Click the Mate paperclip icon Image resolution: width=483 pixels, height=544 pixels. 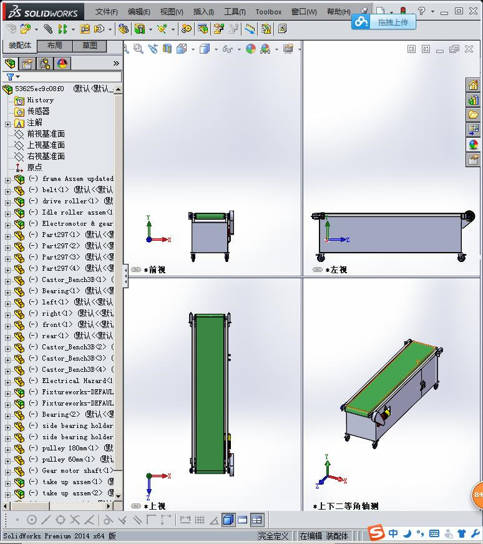tap(48, 29)
